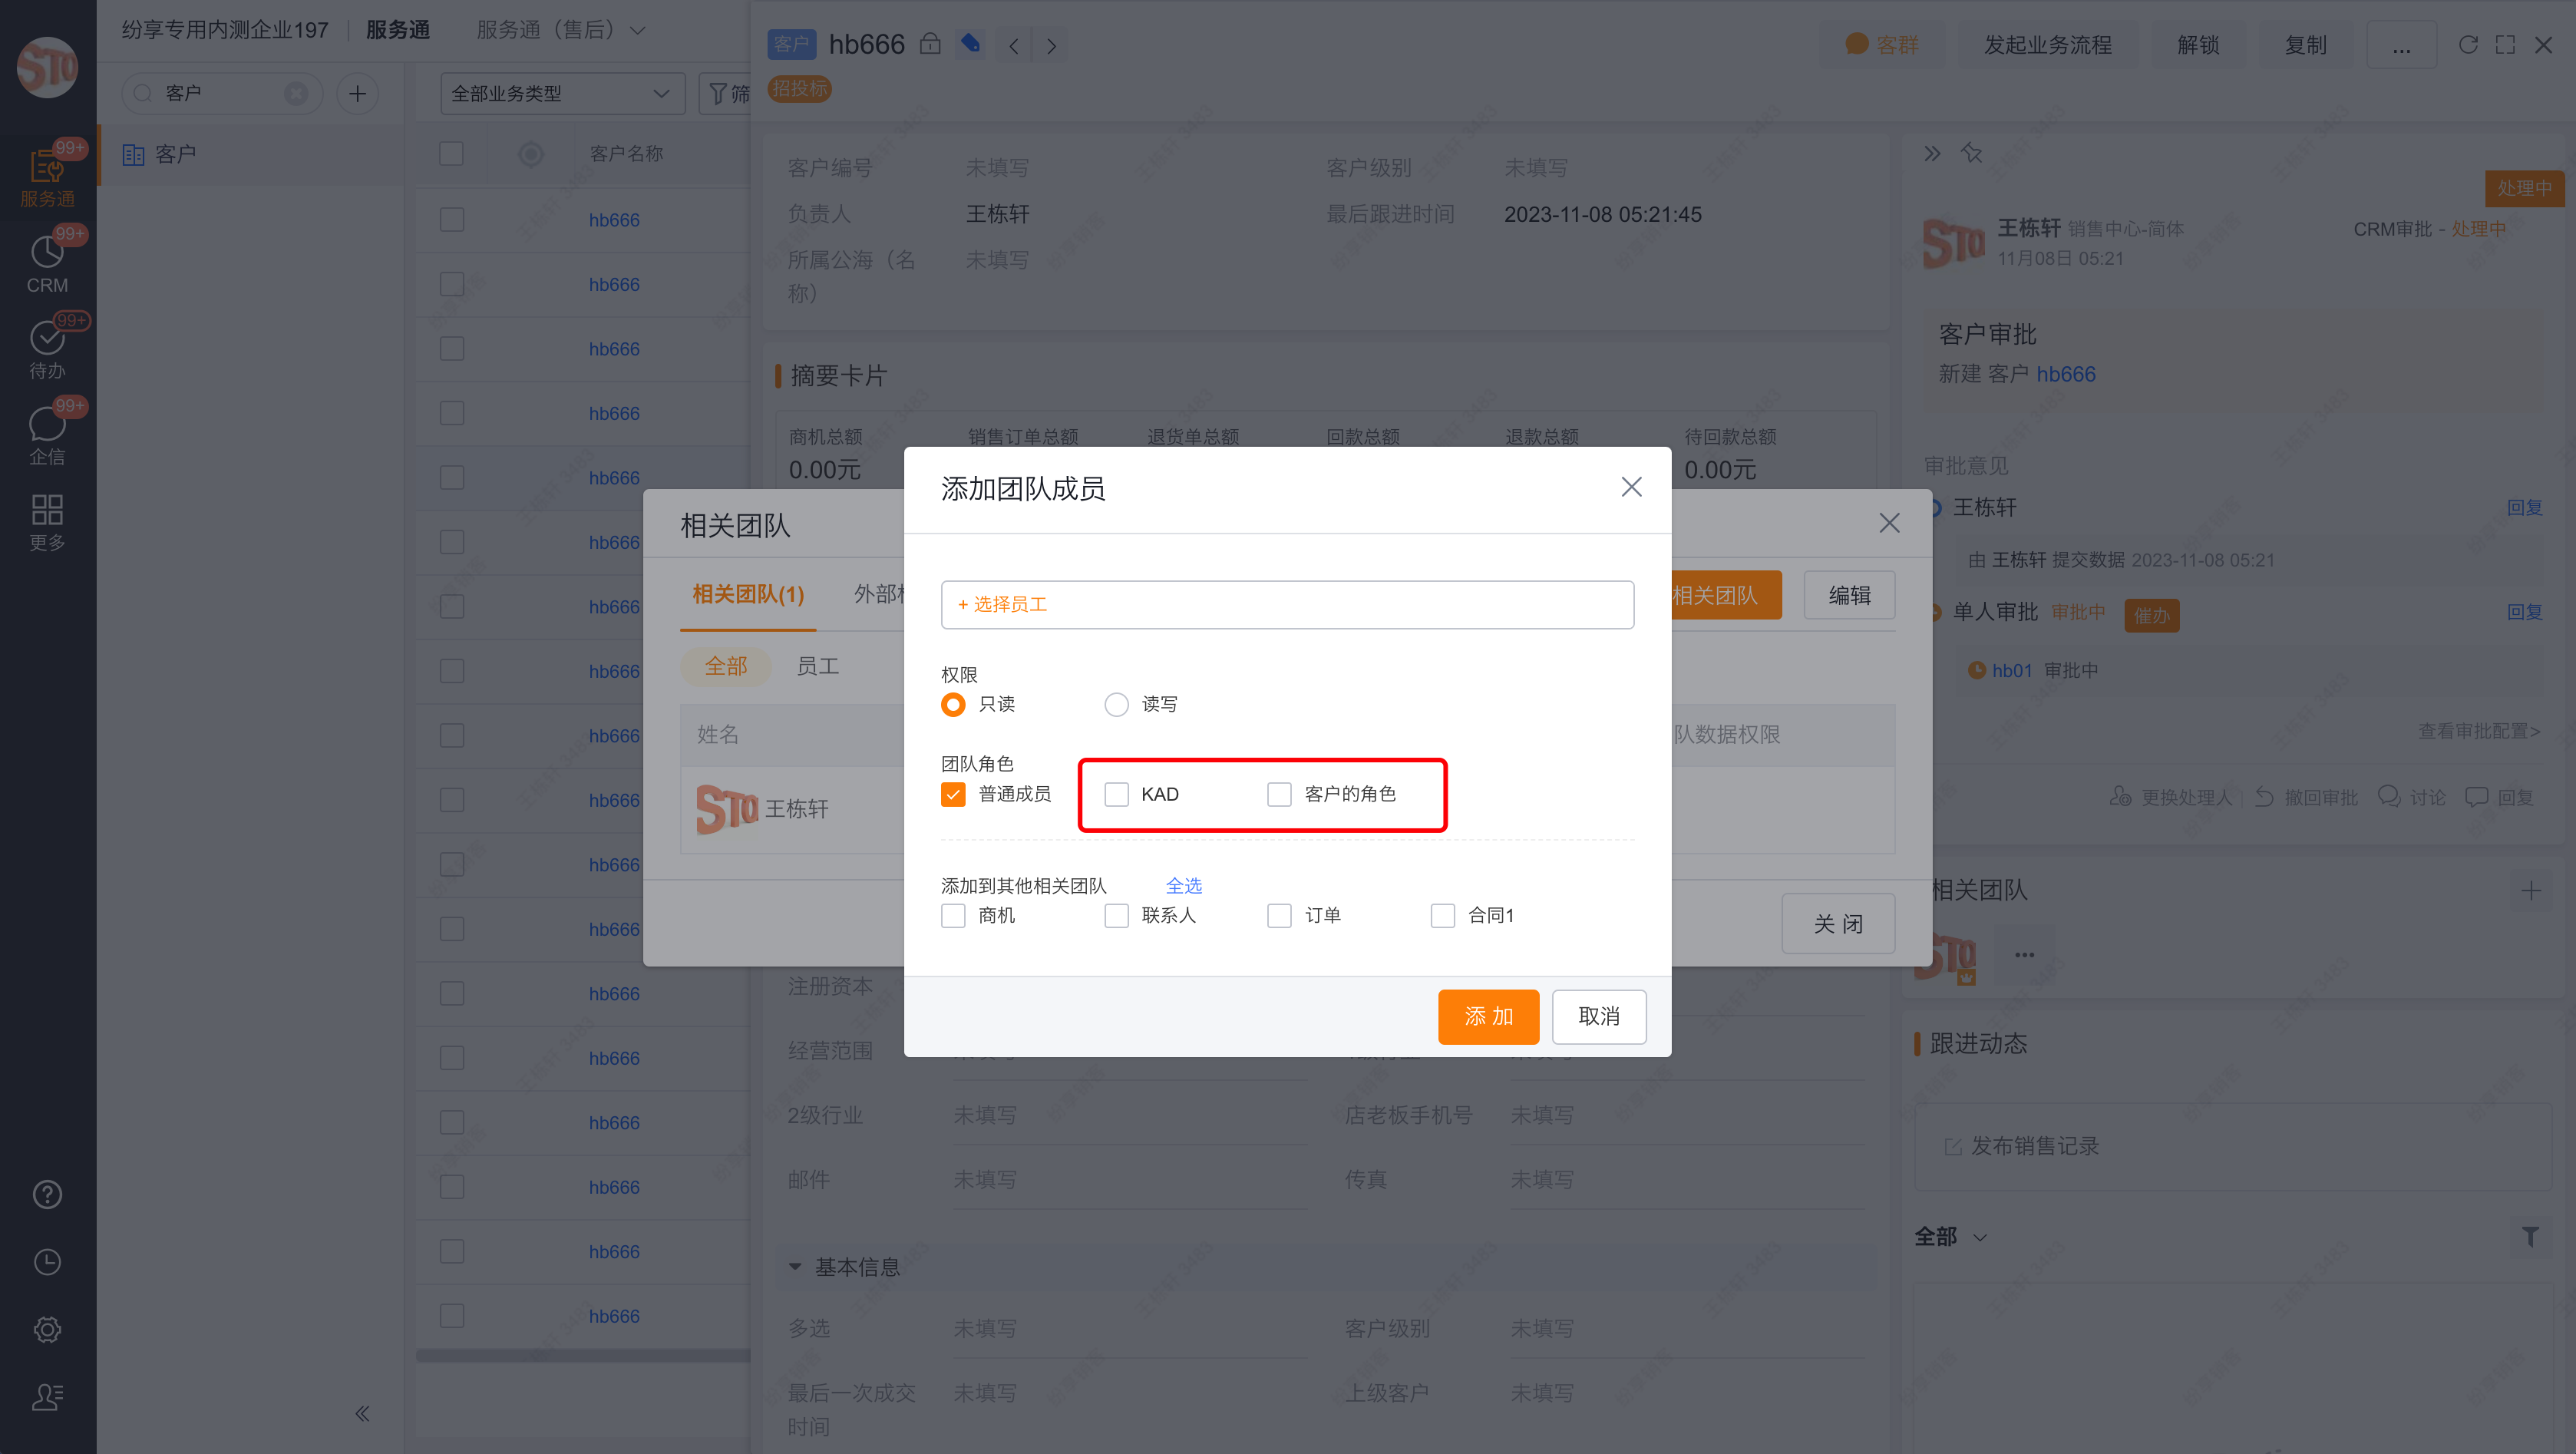Click the lock icon next to hb666
2576x1454 pixels.
point(930,44)
